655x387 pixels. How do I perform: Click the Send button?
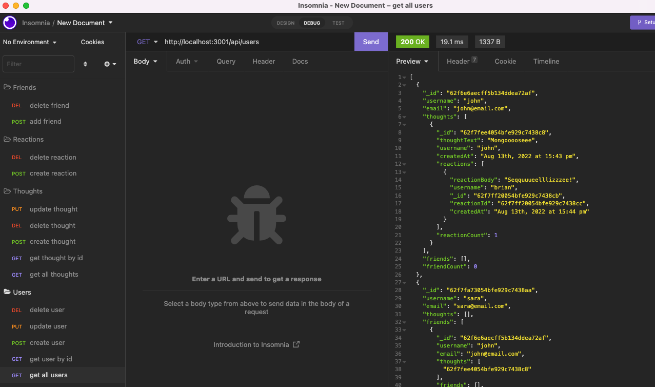tap(371, 42)
